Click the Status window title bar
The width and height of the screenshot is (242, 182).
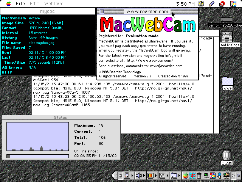pyautogui.click(x=61, y=117)
